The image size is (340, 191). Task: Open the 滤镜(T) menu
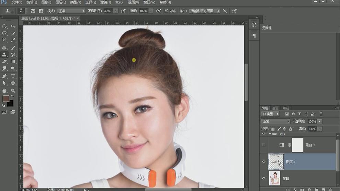click(x=105, y=2)
